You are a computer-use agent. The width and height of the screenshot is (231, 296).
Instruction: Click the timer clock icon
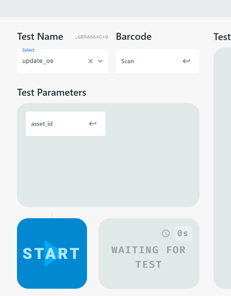(x=166, y=233)
